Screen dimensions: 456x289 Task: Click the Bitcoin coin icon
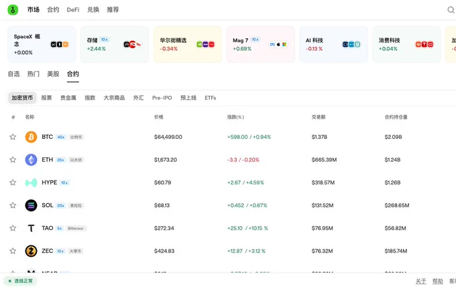point(31,137)
